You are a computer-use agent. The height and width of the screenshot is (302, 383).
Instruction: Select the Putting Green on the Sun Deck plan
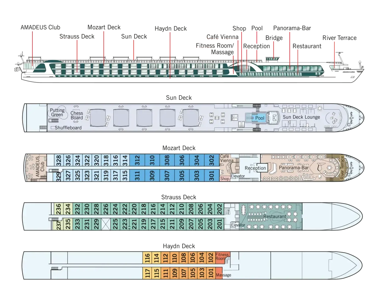tap(57, 112)
